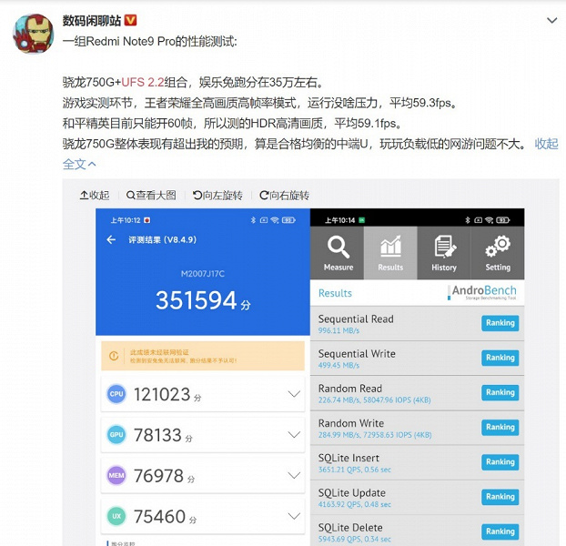Open the 数码闲聊站 username link
Viewport: 566px width, 546px height.
tap(92, 21)
